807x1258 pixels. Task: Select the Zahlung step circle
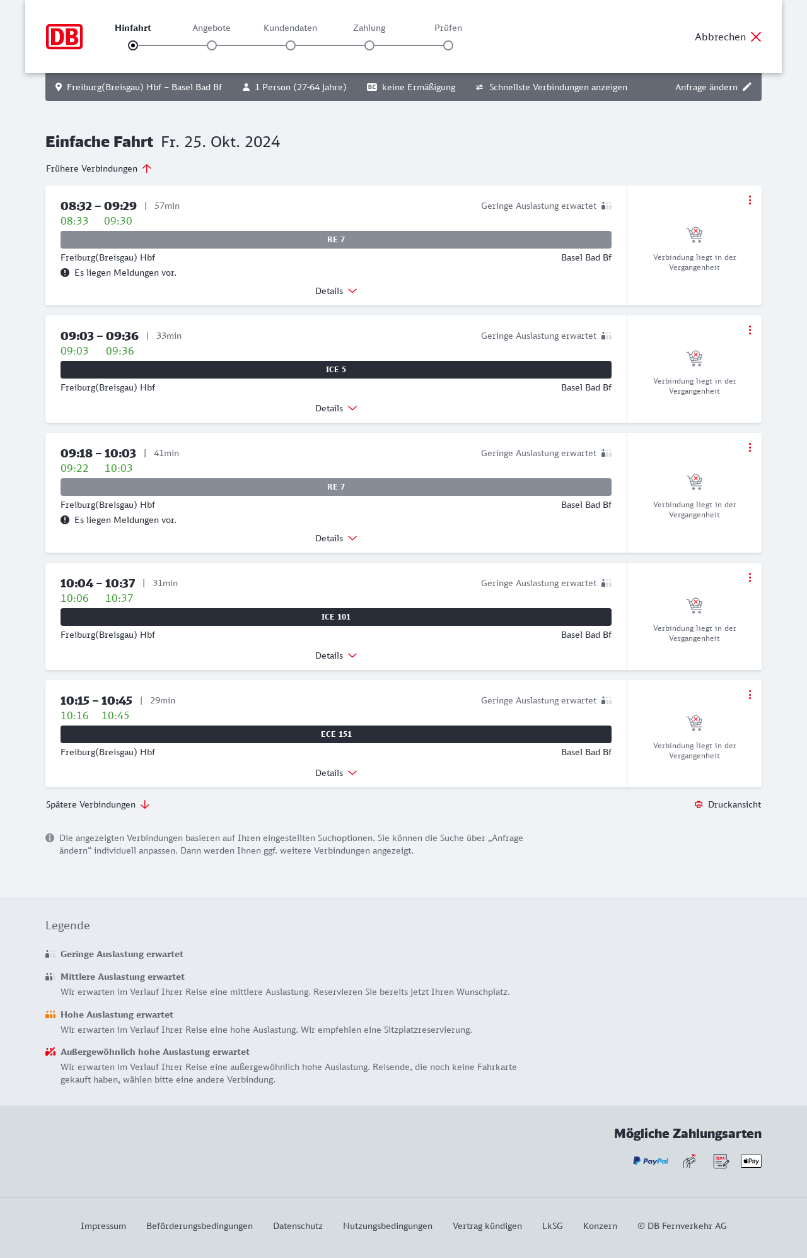click(369, 45)
